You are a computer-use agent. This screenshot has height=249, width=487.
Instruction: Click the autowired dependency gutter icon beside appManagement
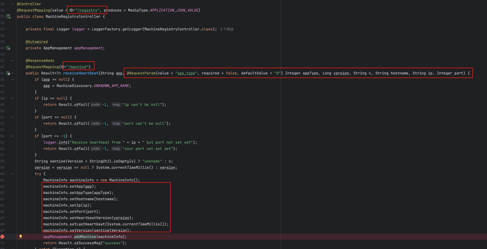click(x=8, y=48)
